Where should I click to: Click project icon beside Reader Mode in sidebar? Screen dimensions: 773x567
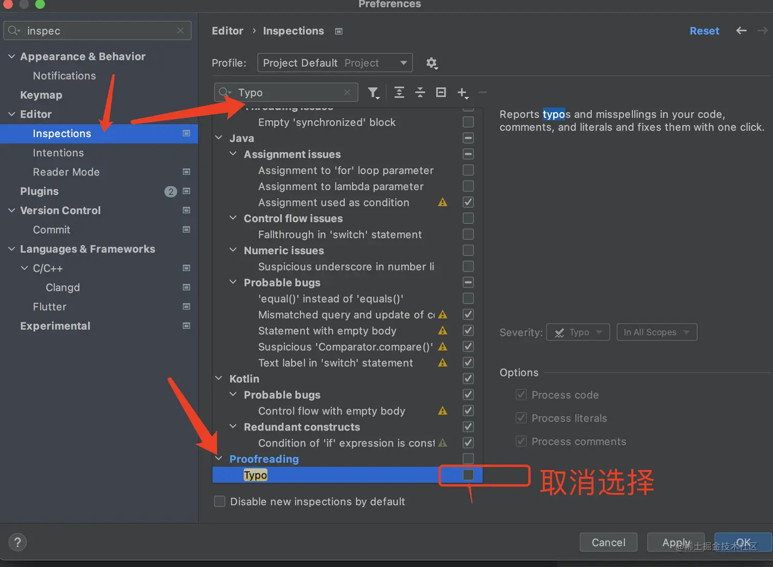pyautogui.click(x=187, y=172)
